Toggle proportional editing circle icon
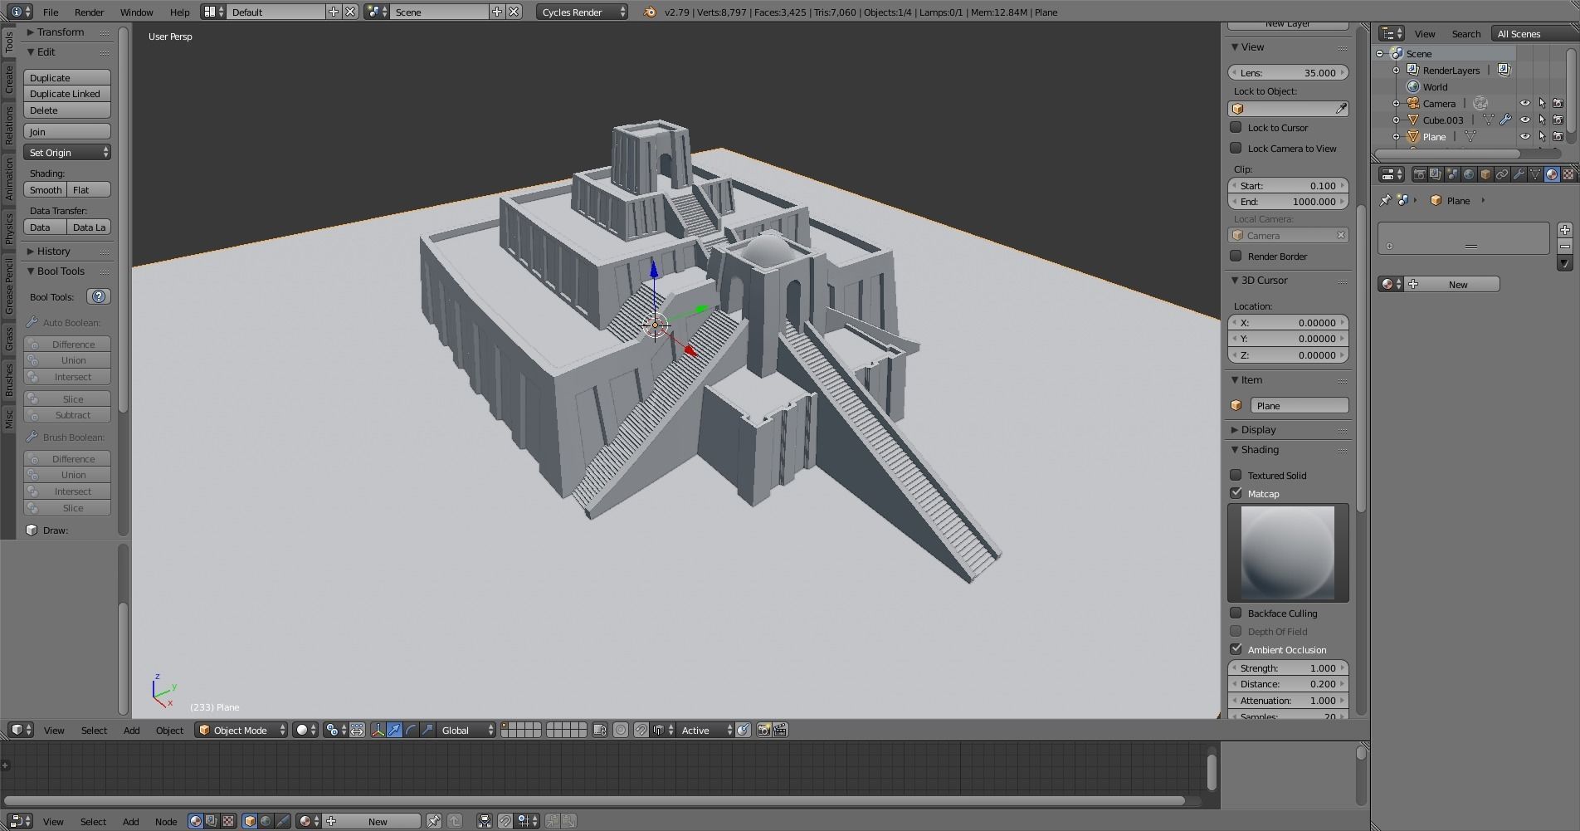This screenshot has height=831, width=1580. point(620,730)
